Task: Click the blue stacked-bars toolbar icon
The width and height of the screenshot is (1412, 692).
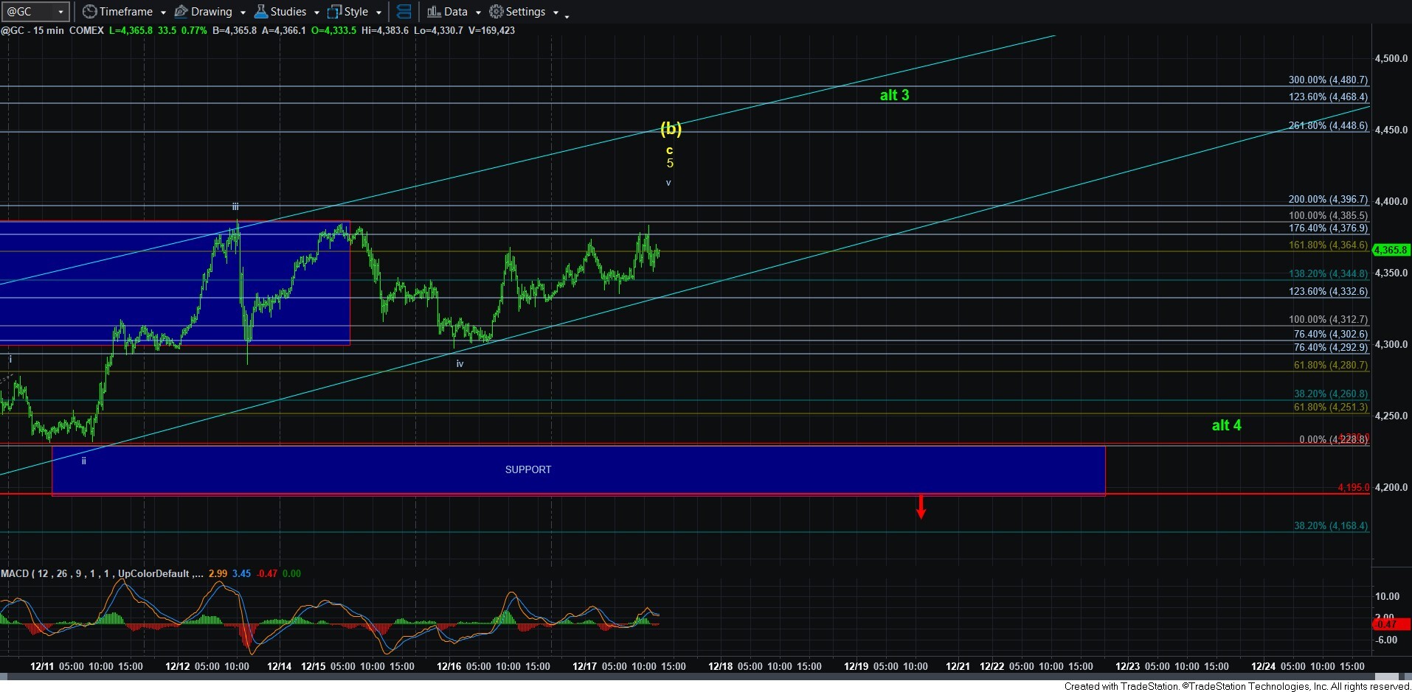Action: (404, 12)
